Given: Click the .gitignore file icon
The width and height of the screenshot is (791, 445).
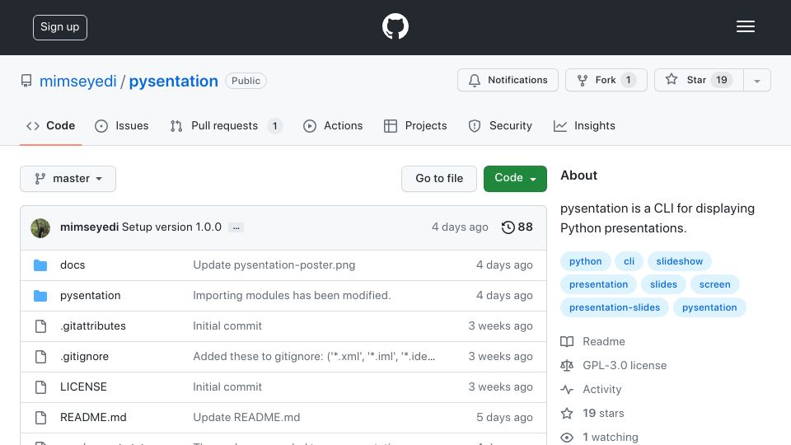Looking at the screenshot, I should click(41, 357).
